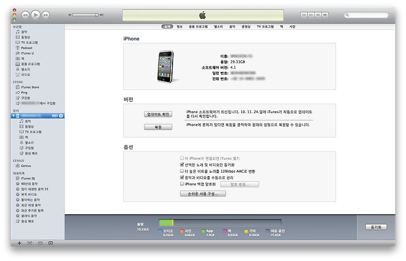406x261 pixels.
Task: Switch to the top TV 프로그램 tab
Action: [x=265, y=26]
